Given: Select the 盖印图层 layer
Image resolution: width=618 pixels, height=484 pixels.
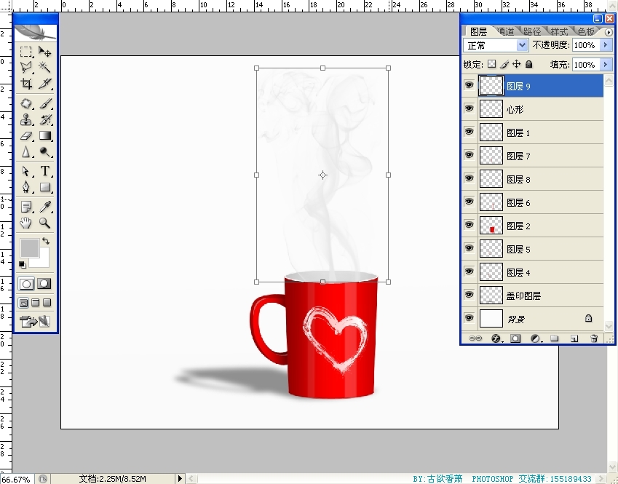Looking at the screenshot, I should 523,295.
